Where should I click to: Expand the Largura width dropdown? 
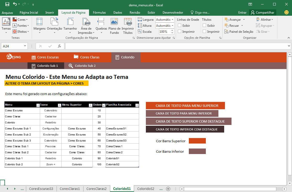pyautogui.click(x=172, y=20)
